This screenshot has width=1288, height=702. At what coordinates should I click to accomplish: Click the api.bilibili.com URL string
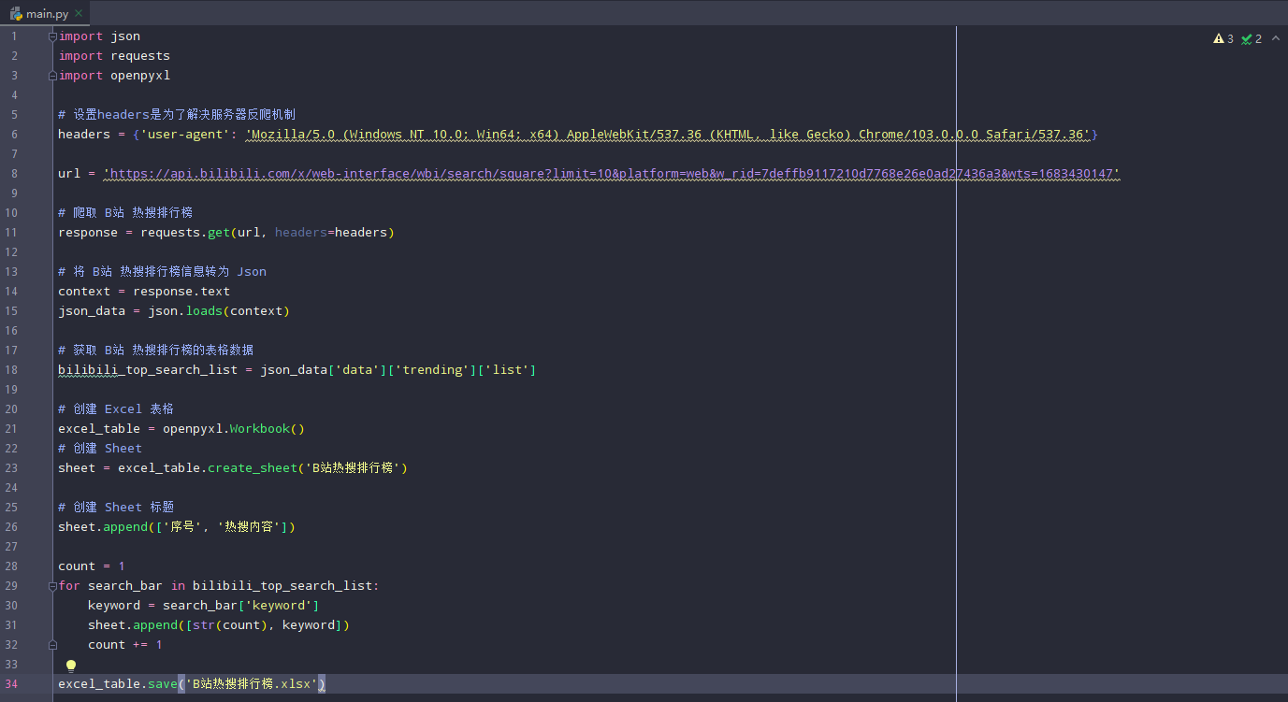(x=612, y=174)
